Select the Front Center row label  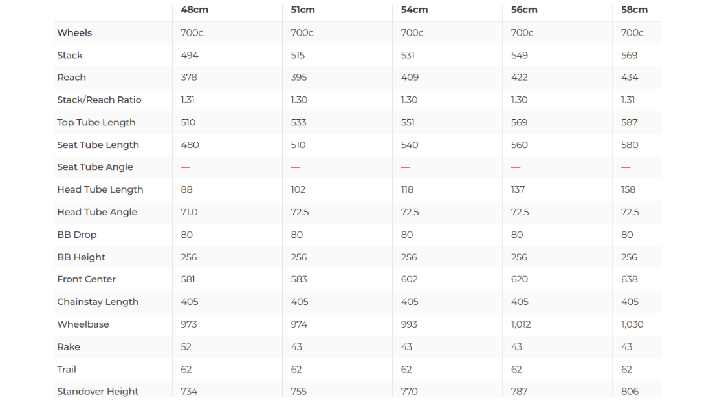pyautogui.click(x=87, y=279)
